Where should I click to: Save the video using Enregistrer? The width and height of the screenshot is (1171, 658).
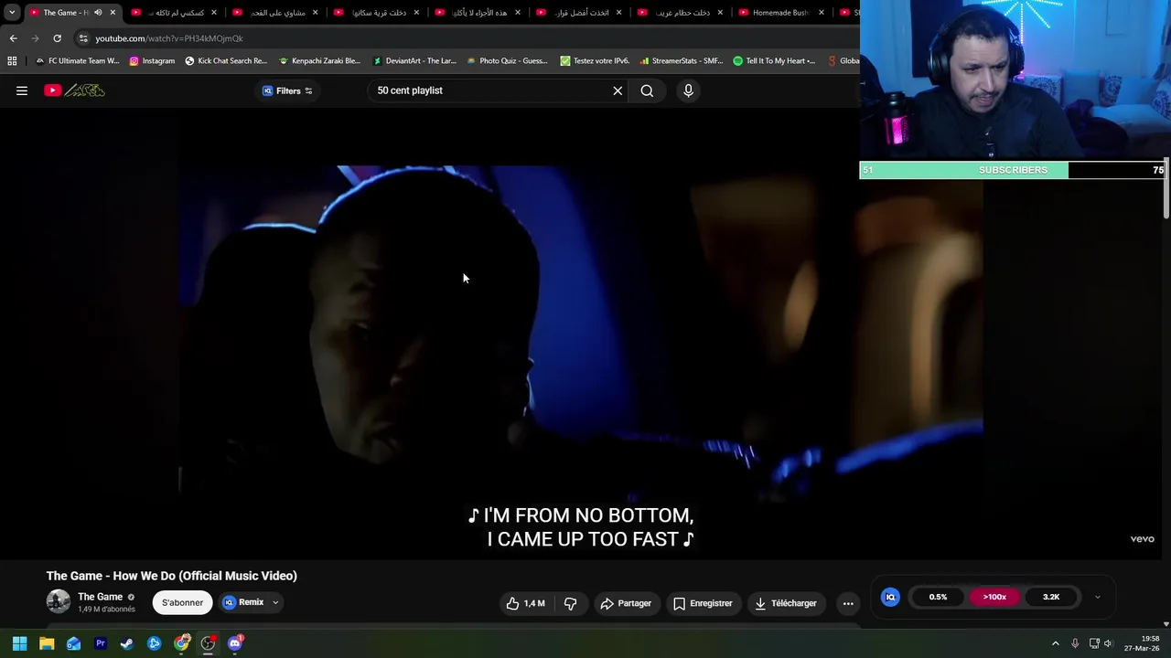(x=703, y=603)
